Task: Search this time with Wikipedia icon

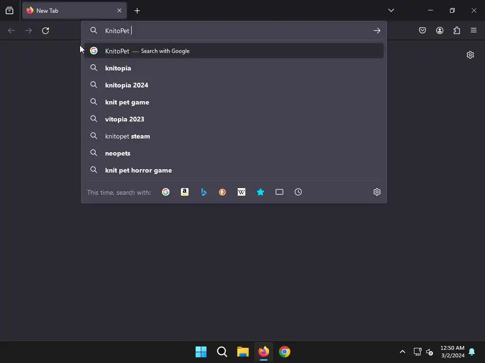Action: coord(242,192)
